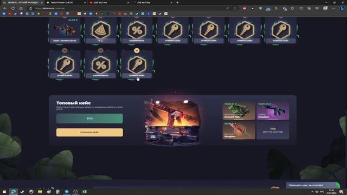Open the taskbar clock and date
This screenshot has width=347, height=195.
click(331, 192)
